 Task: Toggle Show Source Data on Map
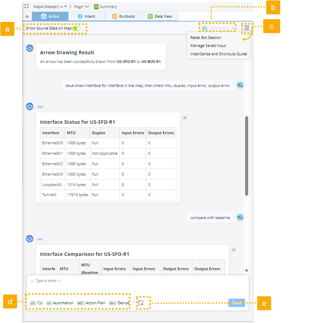coord(76,28)
